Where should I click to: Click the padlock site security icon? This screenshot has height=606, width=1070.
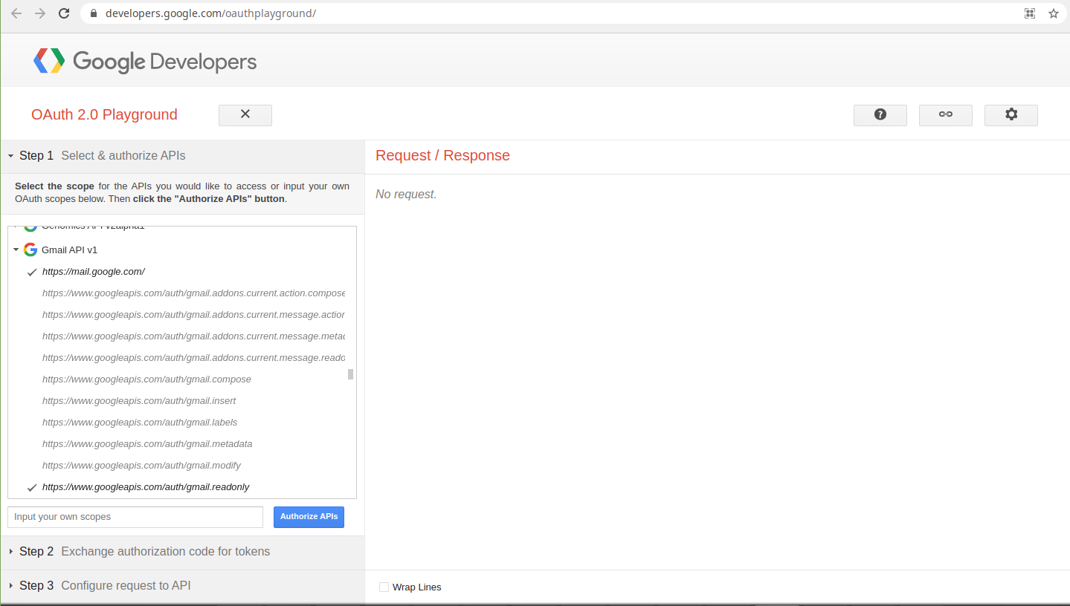click(x=94, y=13)
